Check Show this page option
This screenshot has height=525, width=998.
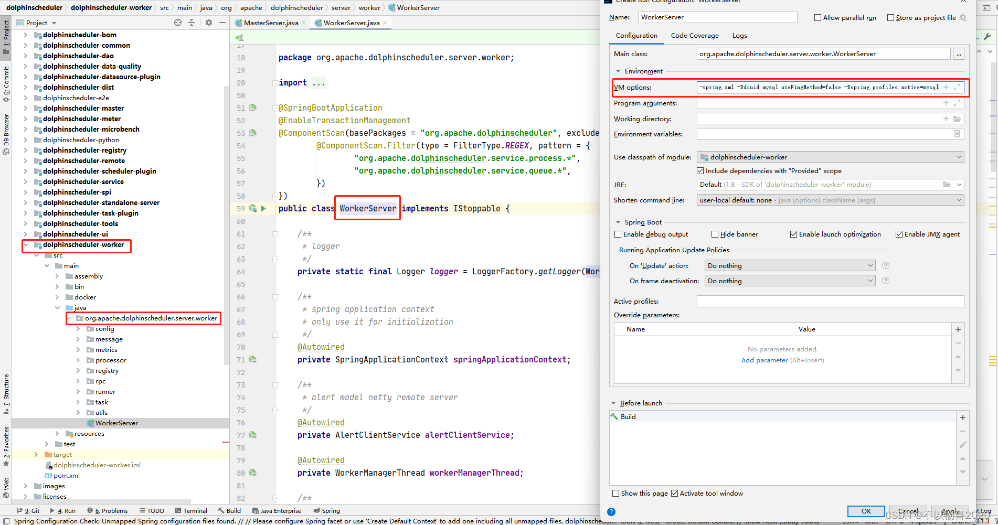(615, 493)
